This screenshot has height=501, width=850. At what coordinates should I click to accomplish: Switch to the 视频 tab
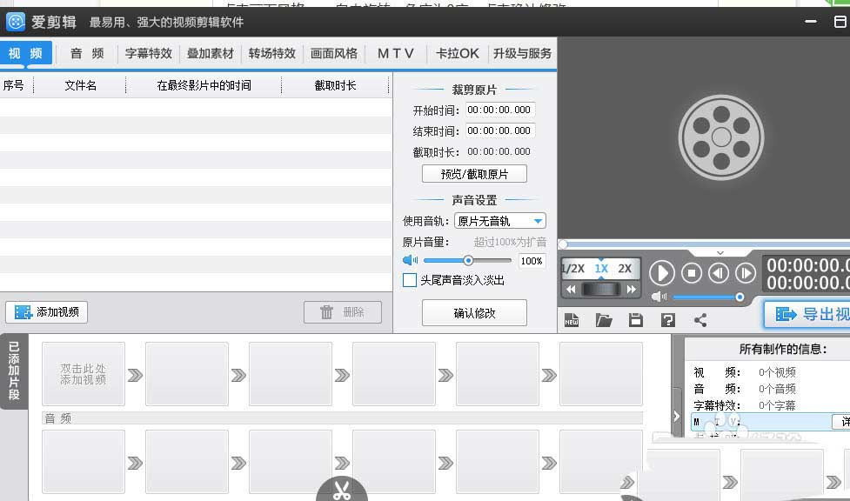(x=25, y=53)
